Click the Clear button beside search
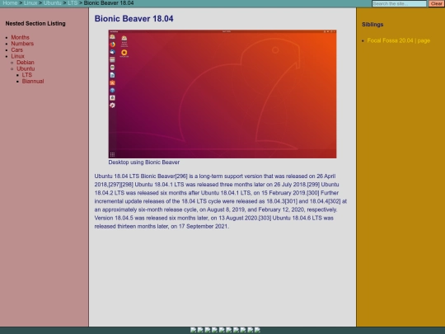The height and width of the screenshot is (334, 445). 436,3
